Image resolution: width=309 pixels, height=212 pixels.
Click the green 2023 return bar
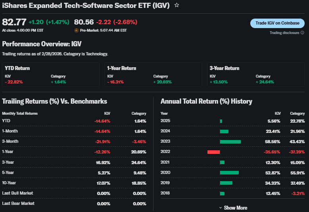(230, 142)
